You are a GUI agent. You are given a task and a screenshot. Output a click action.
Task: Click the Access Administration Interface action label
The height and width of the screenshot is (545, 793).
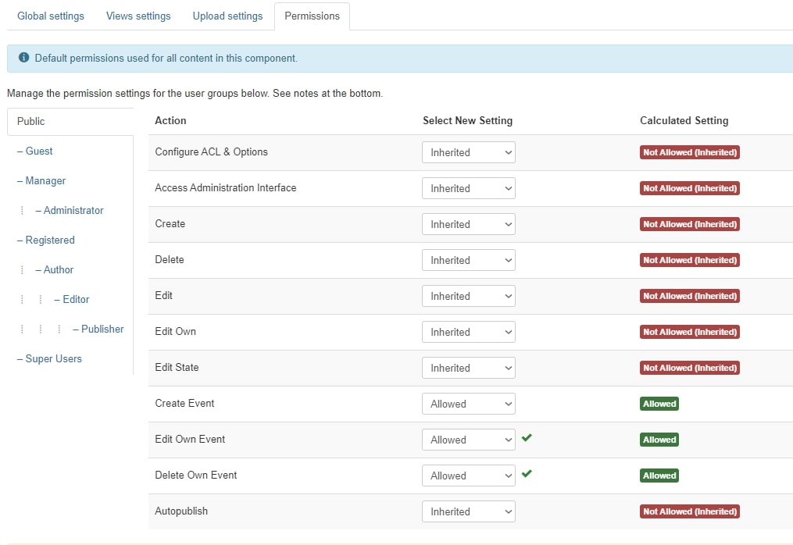click(x=226, y=187)
